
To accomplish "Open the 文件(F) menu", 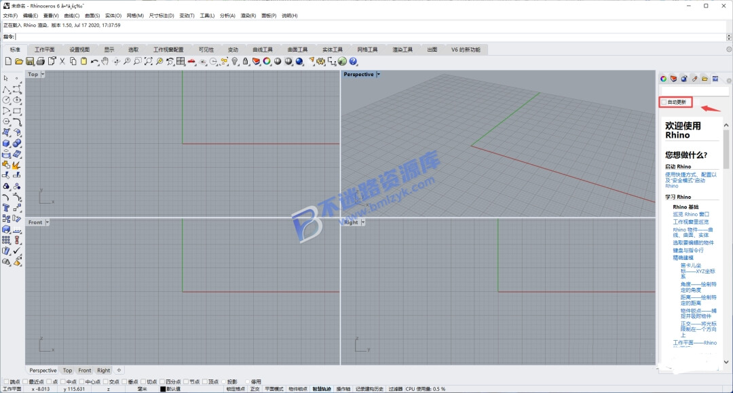I will [10, 16].
